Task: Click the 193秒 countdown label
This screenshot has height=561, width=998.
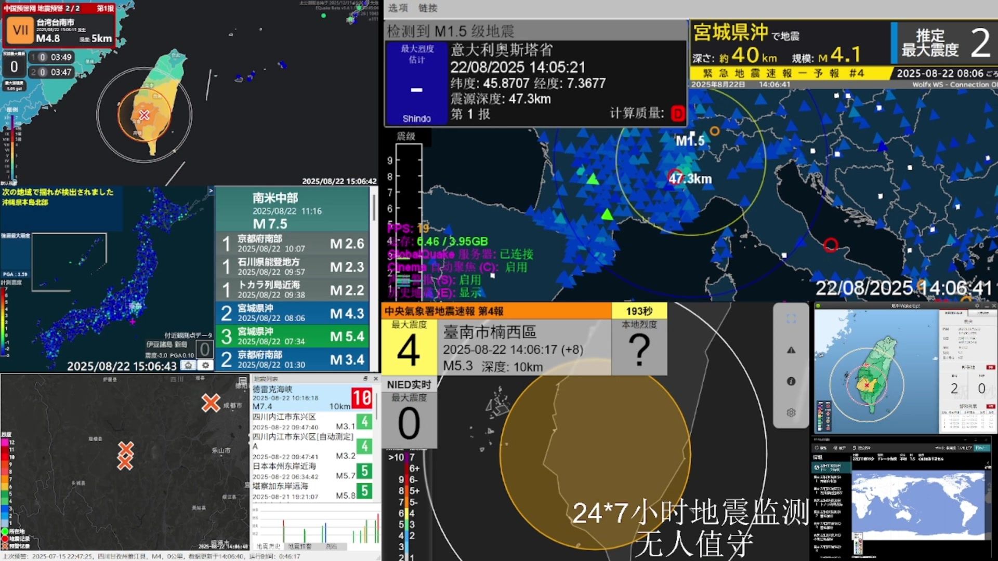Action: coord(639,311)
